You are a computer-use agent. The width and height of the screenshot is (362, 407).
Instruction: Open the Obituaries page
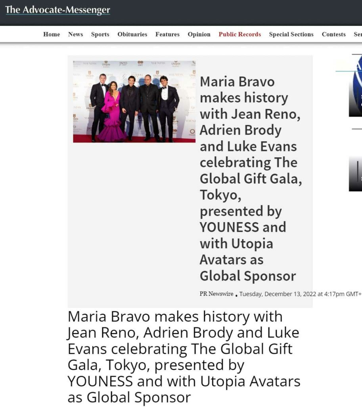click(132, 35)
